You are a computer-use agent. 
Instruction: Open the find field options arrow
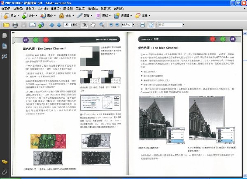click(183, 25)
